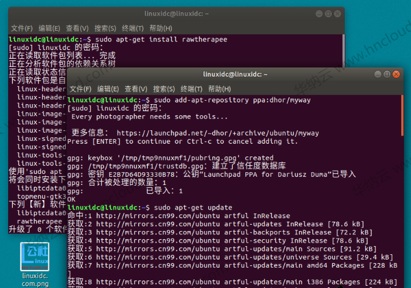The width and height of the screenshot is (411, 288).
Task: Click '正在分析软件包的依赖关系树' line in back terminal
Action: point(62,64)
